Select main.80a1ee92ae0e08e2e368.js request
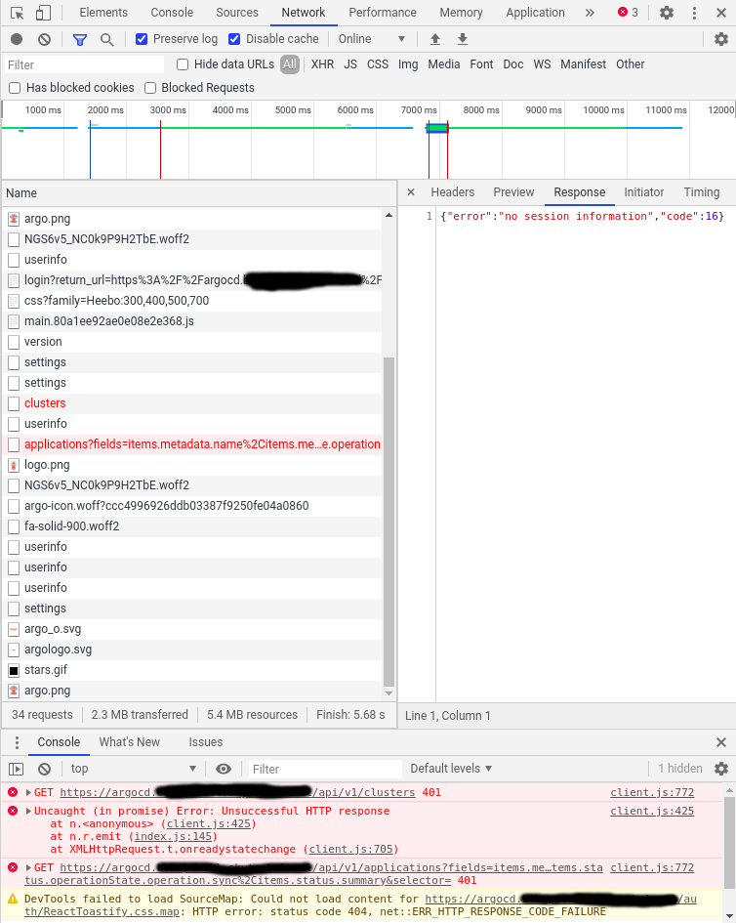The image size is (736, 923). 192,321
